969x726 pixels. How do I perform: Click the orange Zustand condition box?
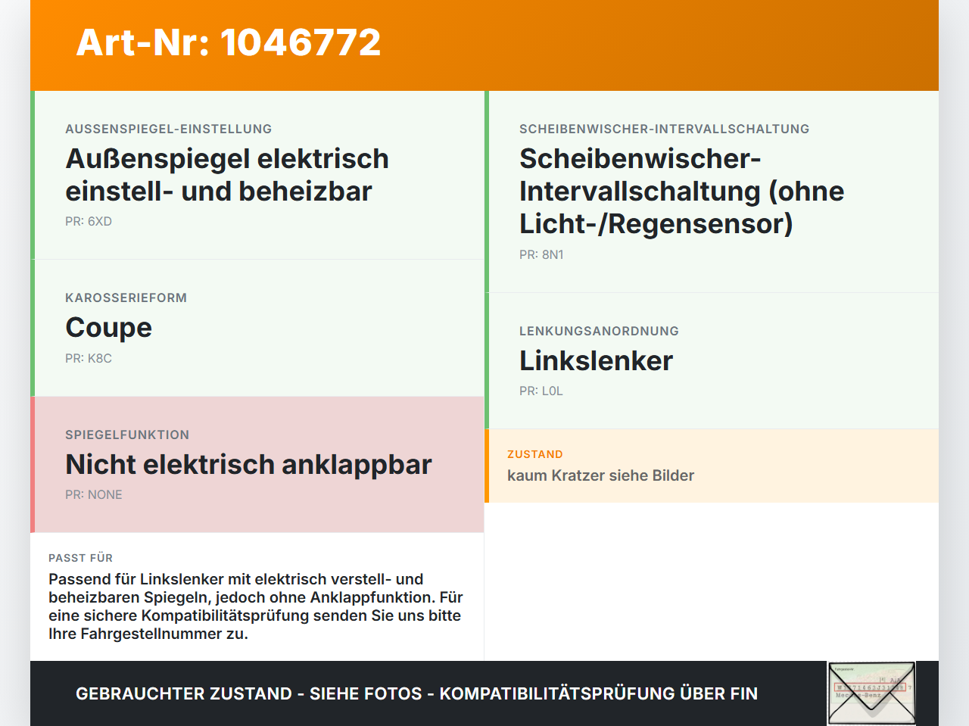click(x=712, y=466)
